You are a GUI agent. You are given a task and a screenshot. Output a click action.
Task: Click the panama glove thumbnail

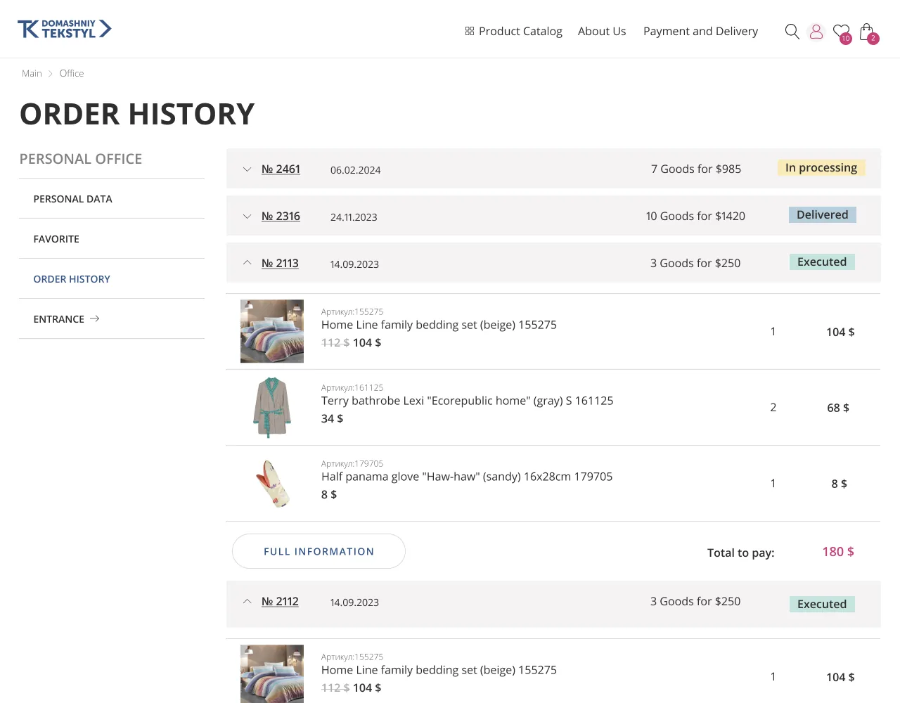272,483
